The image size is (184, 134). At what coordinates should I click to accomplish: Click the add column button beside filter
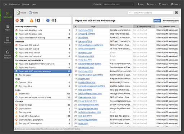coord(176,13)
